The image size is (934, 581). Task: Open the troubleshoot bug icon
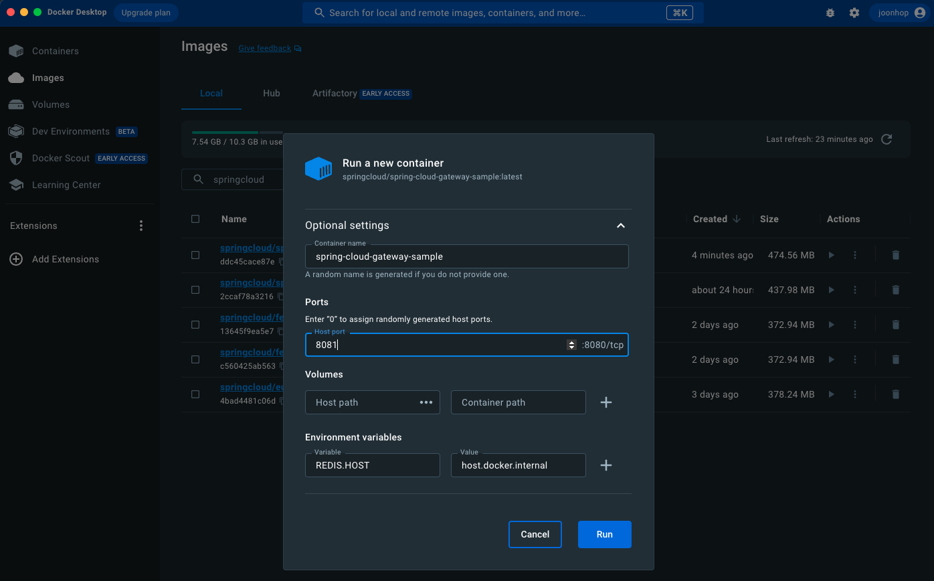[x=830, y=13]
